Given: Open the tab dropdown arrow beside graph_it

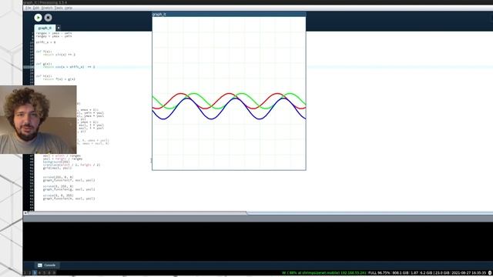Looking at the screenshot, I should (x=59, y=28).
